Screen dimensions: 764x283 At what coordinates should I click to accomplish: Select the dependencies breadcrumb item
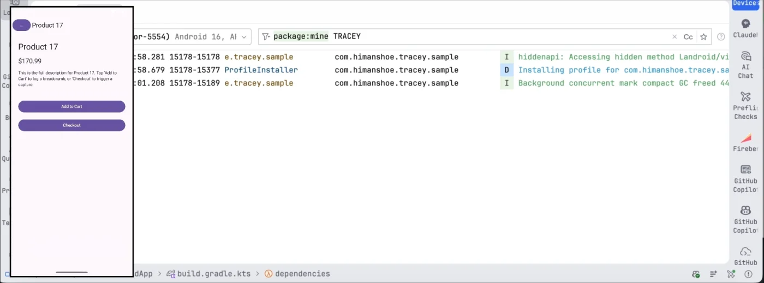click(x=302, y=274)
